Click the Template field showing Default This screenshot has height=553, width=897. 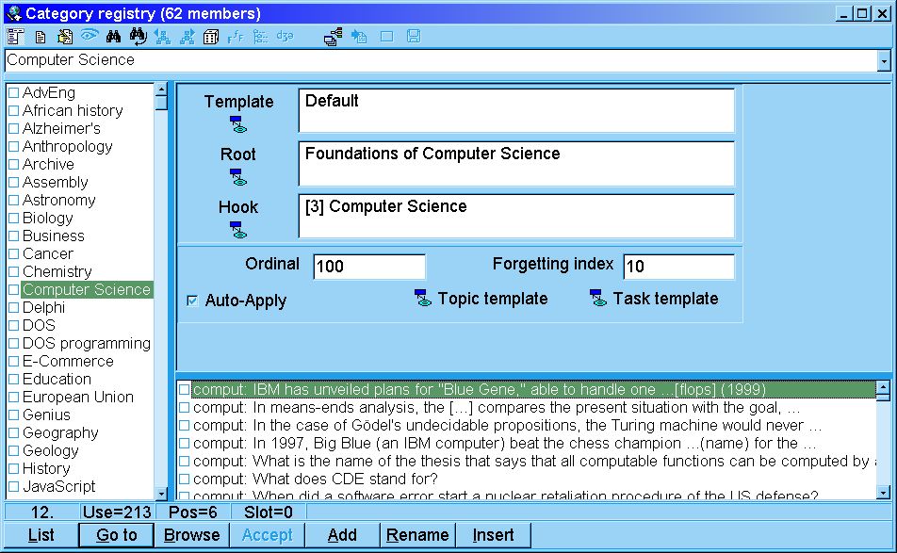(516, 110)
